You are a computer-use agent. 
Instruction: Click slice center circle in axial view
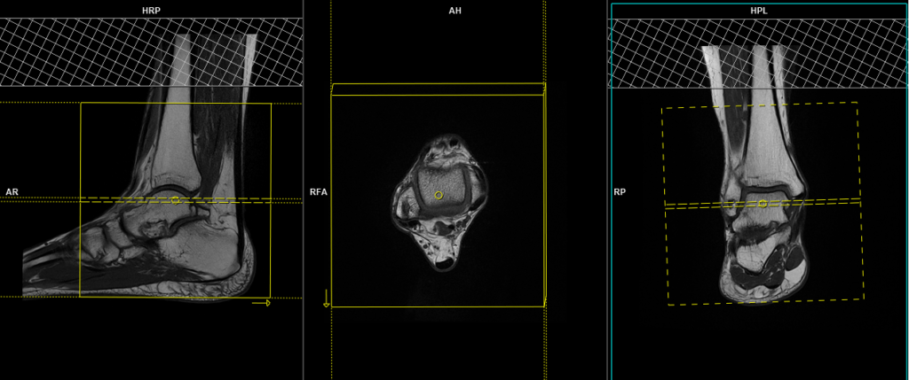point(439,196)
